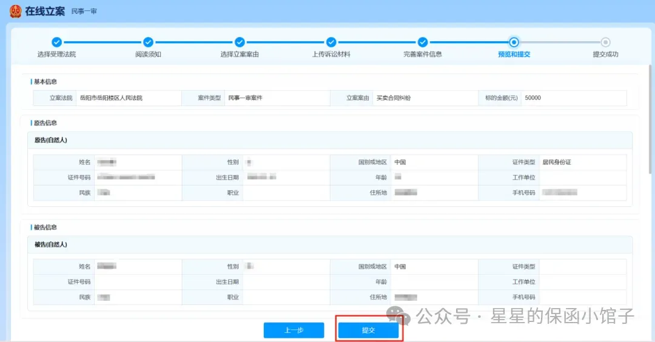Click the 选择立案案由 step checkmark circle
The height and width of the screenshot is (342, 655).
coord(240,42)
